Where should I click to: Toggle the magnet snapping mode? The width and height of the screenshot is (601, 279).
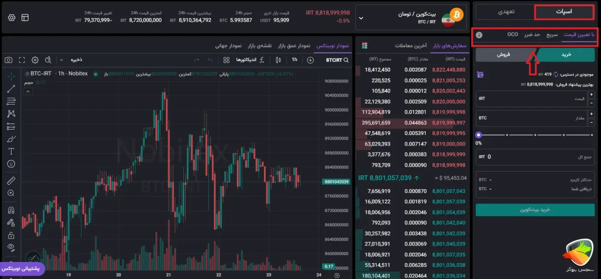(x=11, y=209)
